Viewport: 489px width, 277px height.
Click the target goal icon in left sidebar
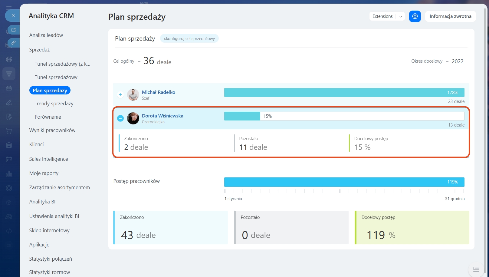click(9, 59)
